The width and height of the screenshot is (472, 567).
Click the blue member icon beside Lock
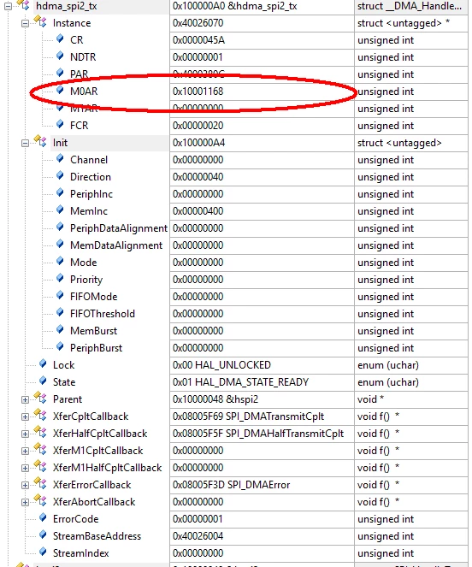[x=43, y=363]
